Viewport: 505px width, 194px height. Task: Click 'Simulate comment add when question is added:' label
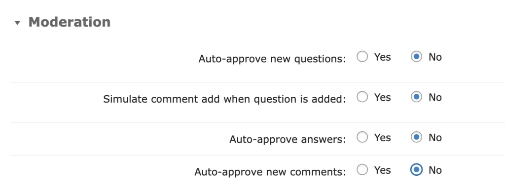[x=224, y=99]
